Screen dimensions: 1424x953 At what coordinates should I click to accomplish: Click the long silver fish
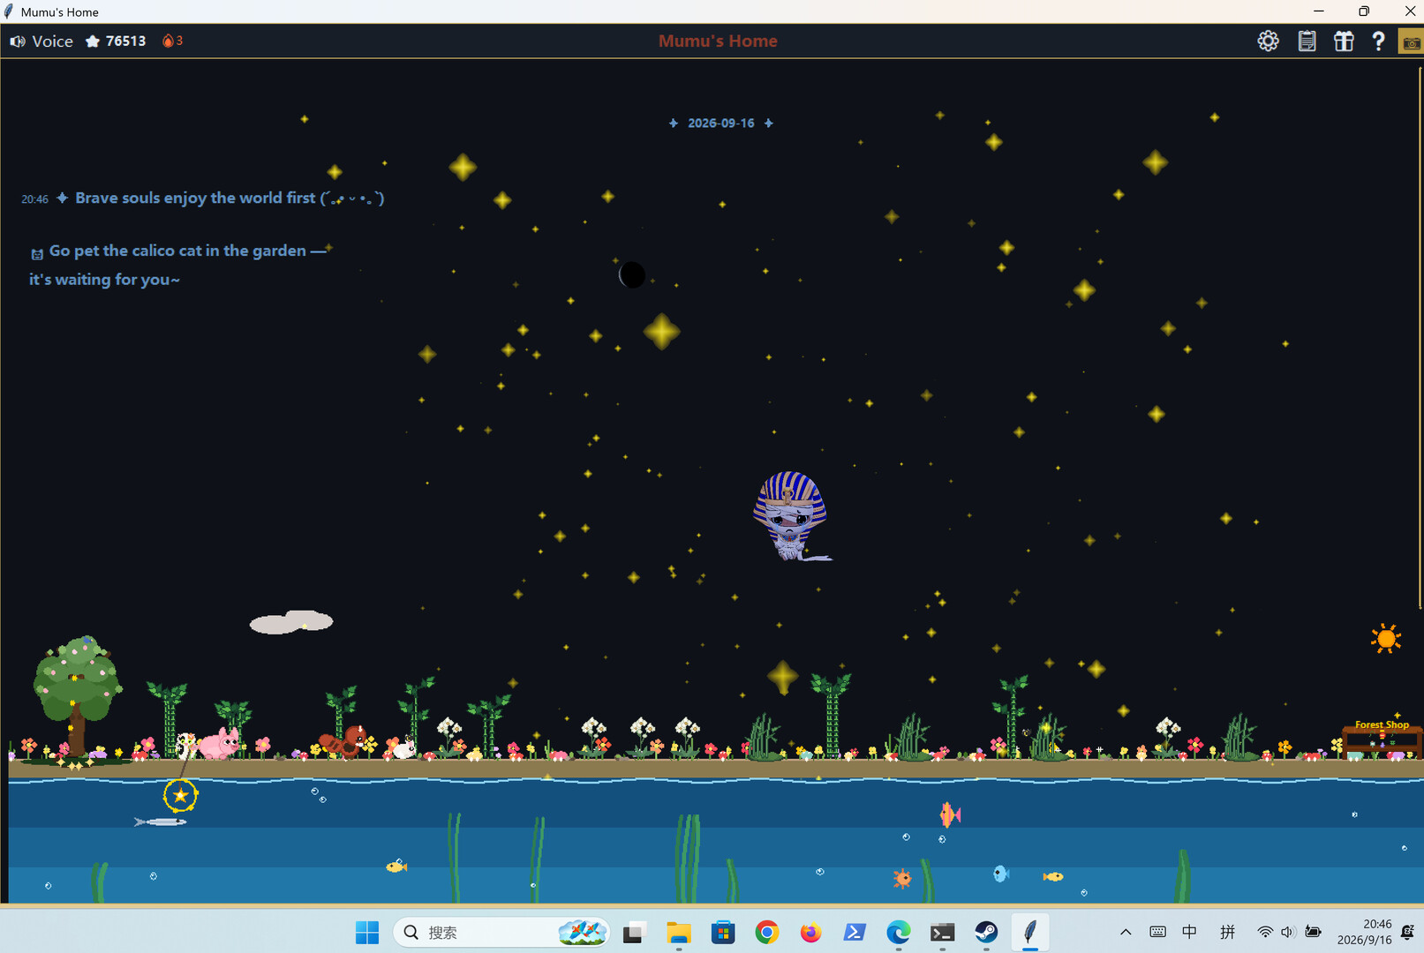(x=160, y=822)
